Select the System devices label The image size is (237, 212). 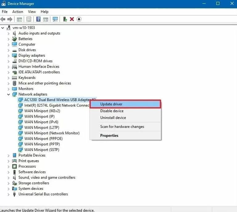[31, 189]
